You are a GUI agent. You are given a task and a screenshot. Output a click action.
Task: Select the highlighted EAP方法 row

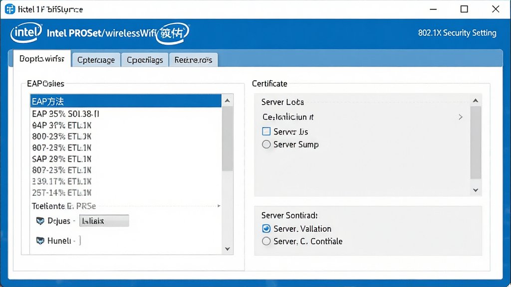click(x=126, y=101)
